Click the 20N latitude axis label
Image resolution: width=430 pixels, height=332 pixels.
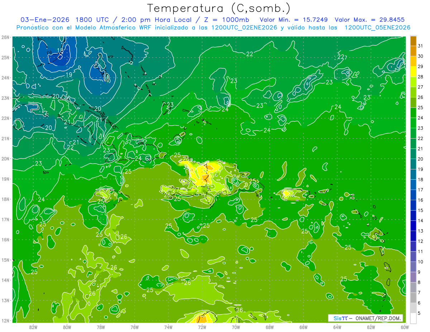point(5,159)
